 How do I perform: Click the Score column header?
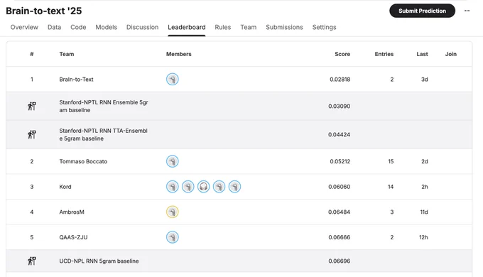[342, 54]
